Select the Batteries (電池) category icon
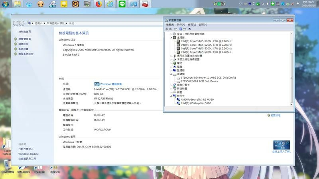The image size is (319, 179). (x=175, y=63)
